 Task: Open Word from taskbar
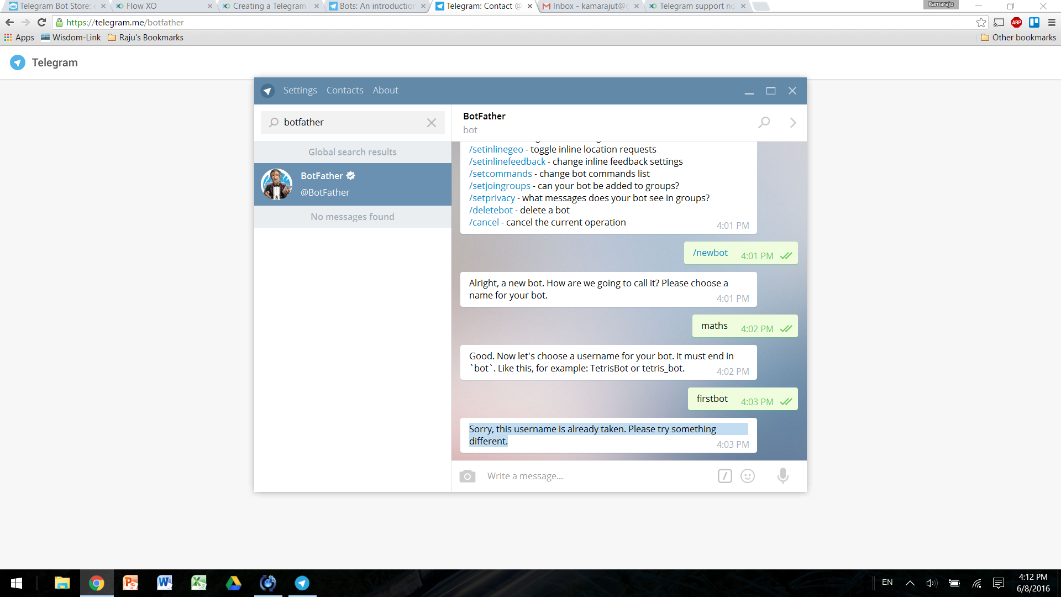pyautogui.click(x=165, y=583)
